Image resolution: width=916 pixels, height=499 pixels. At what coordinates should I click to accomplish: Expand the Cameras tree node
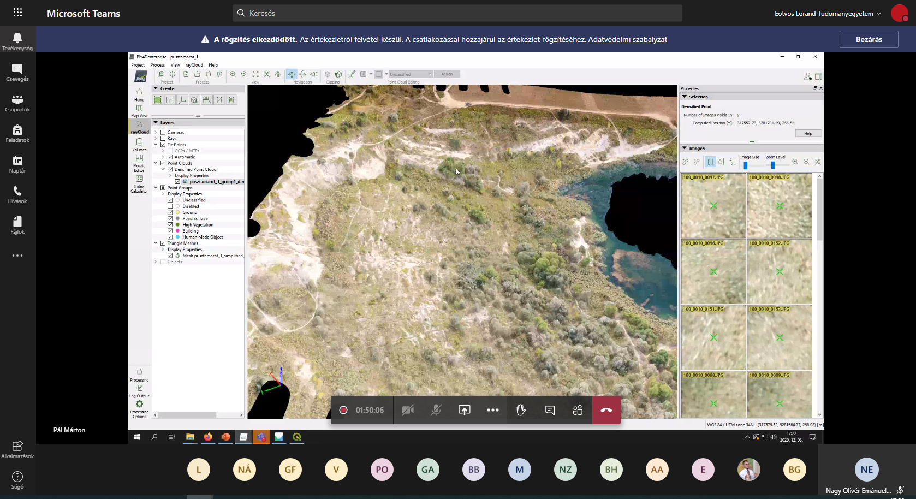pyautogui.click(x=156, y=132)
